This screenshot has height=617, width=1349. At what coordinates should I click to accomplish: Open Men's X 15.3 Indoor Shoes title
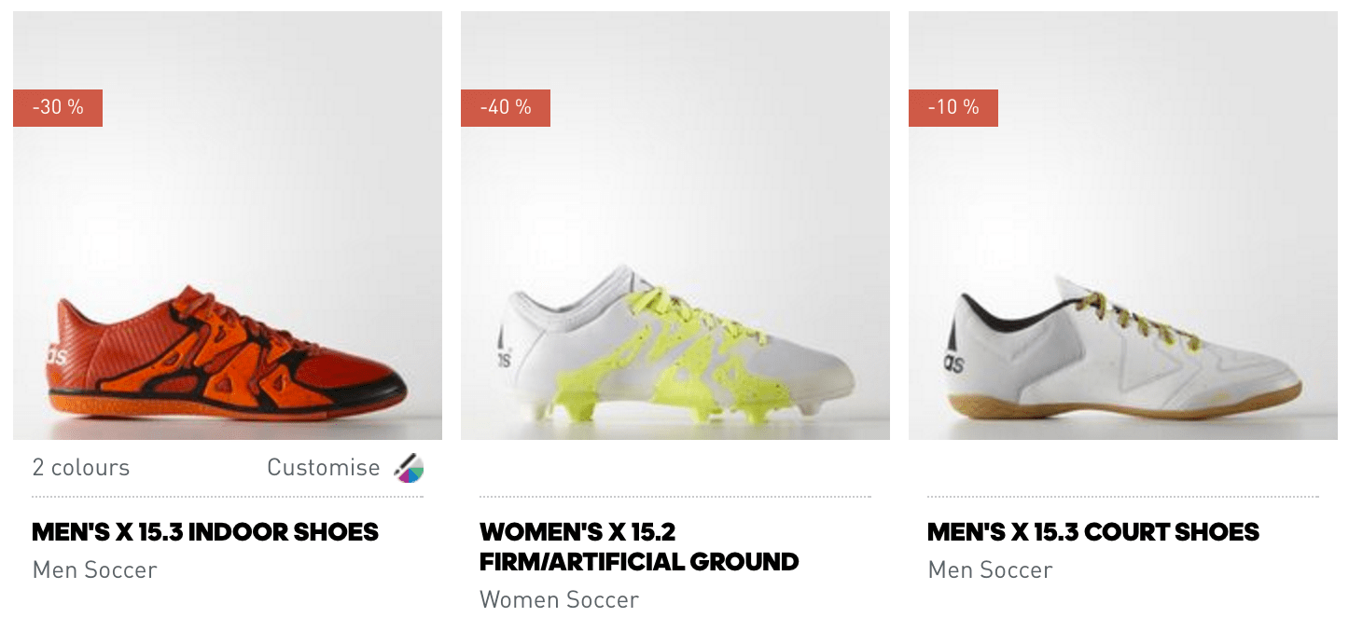(x=205, y=532)
